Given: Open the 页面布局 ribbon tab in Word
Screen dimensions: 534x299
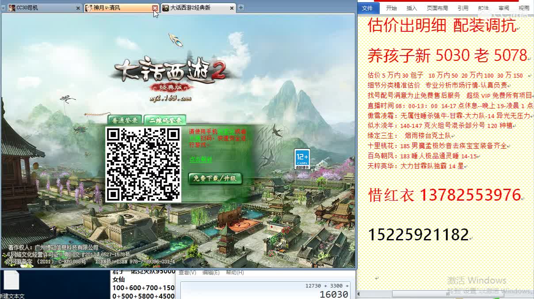Looking at the screenshot, I should (x=437, y=8).
